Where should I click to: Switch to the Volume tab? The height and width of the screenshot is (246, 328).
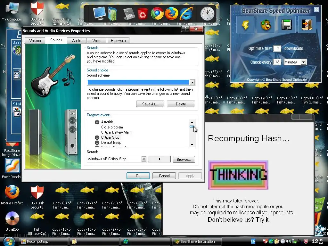(35, 41)
